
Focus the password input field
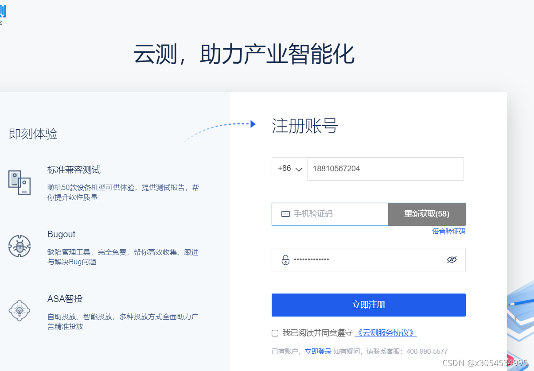click(x=368, y=259)
